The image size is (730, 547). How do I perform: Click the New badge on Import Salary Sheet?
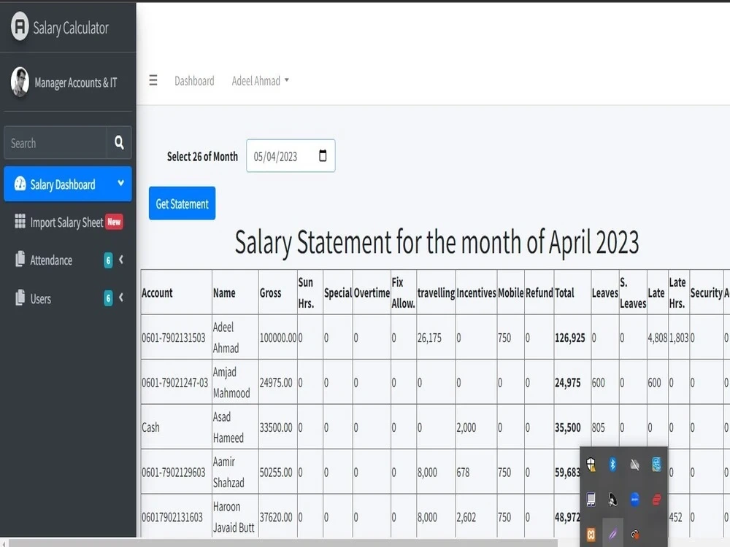tap(115, 222)
